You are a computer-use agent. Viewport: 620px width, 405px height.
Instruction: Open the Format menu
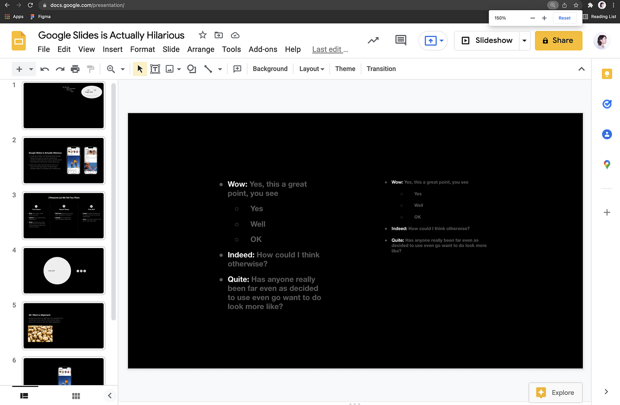(143, 50)
